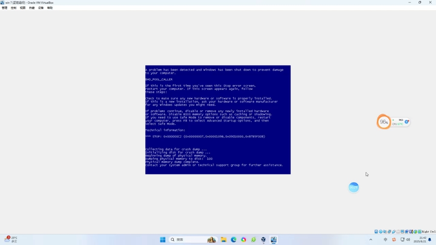Click the BAD_POOL_CALLER error text
The width and height of the screenshot is (436, 245).
159,80
